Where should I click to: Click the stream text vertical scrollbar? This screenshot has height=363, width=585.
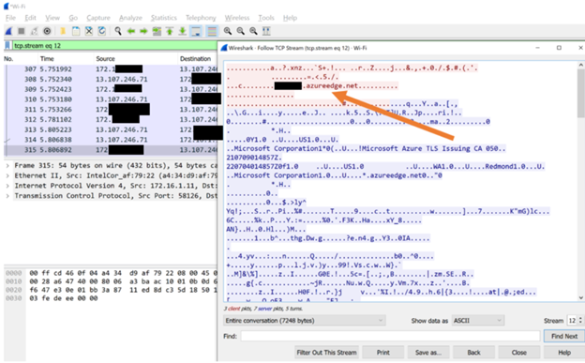(x=580, y=94)
